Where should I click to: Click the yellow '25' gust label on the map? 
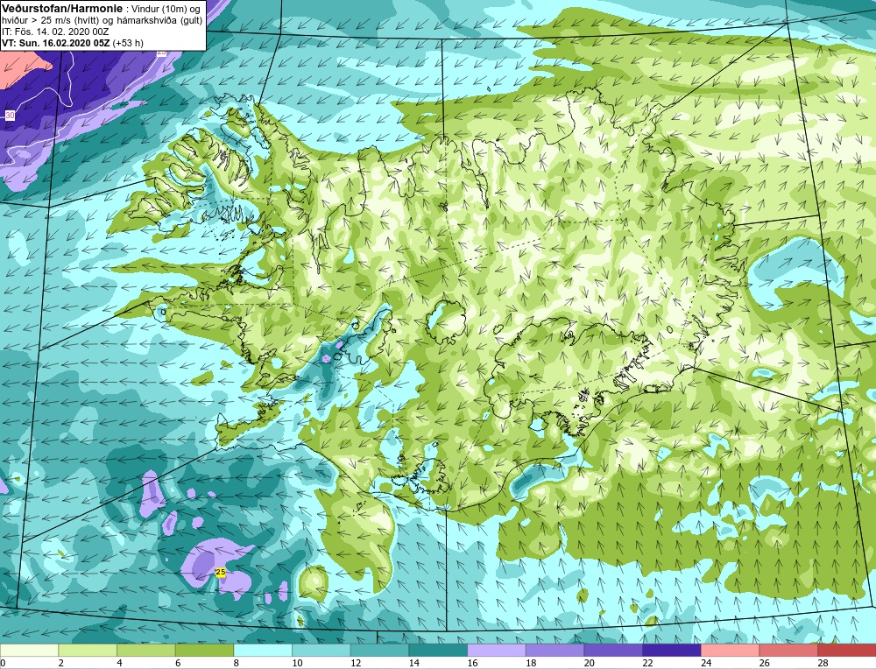coord(220,573)
